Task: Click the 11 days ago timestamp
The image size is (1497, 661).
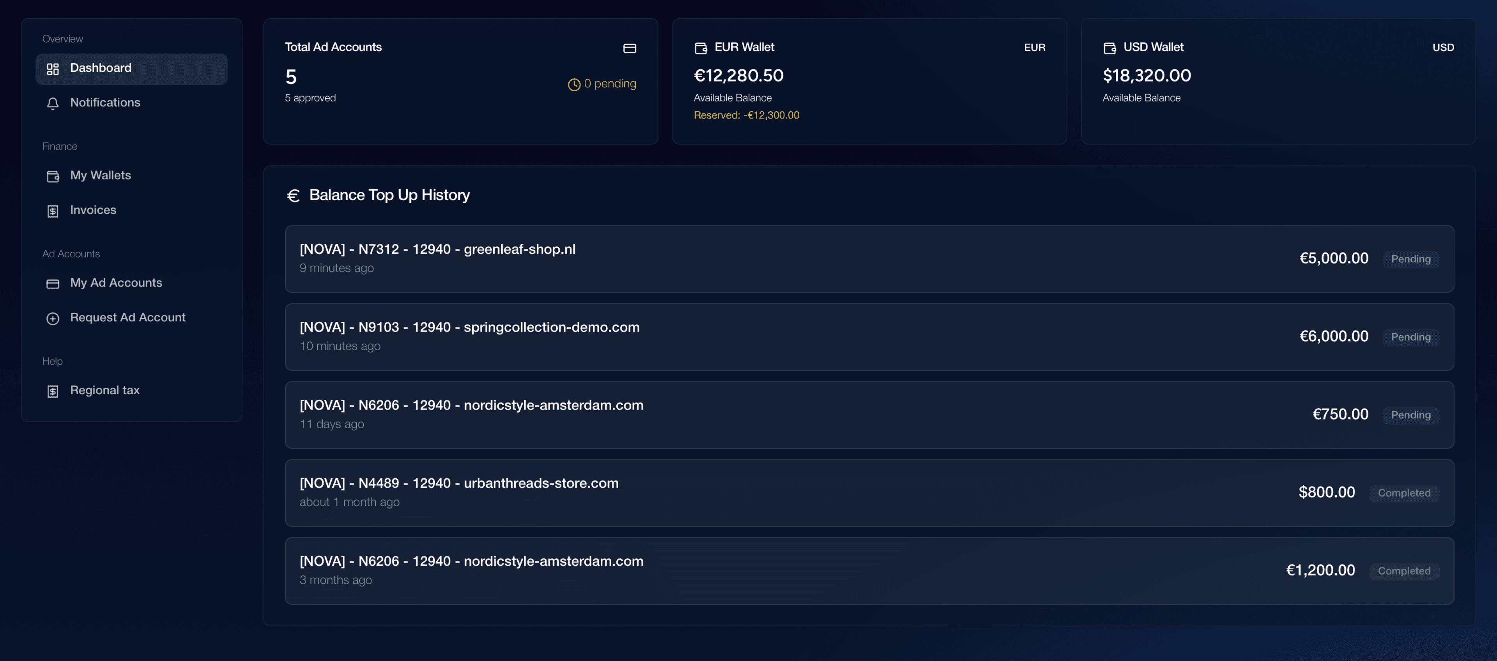Action: 332,424
